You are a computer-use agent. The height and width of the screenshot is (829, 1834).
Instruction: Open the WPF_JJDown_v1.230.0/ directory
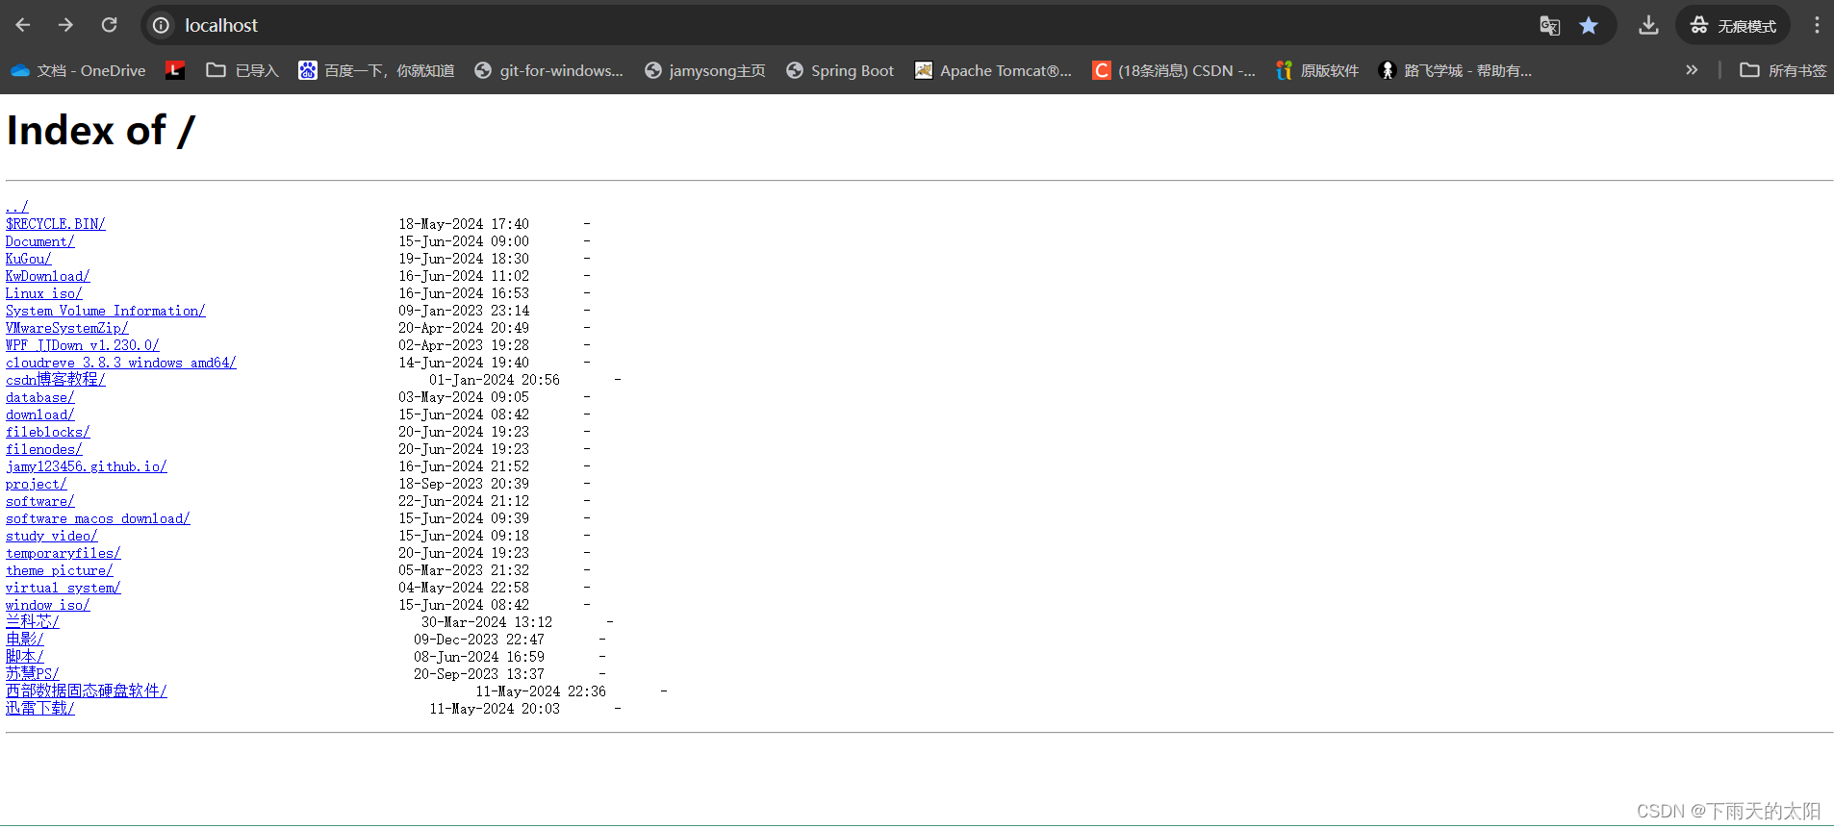(x=83, y=345)
